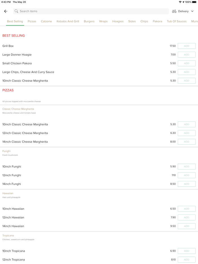
Task: Tap the search magnifier icon
Action: 16,11
